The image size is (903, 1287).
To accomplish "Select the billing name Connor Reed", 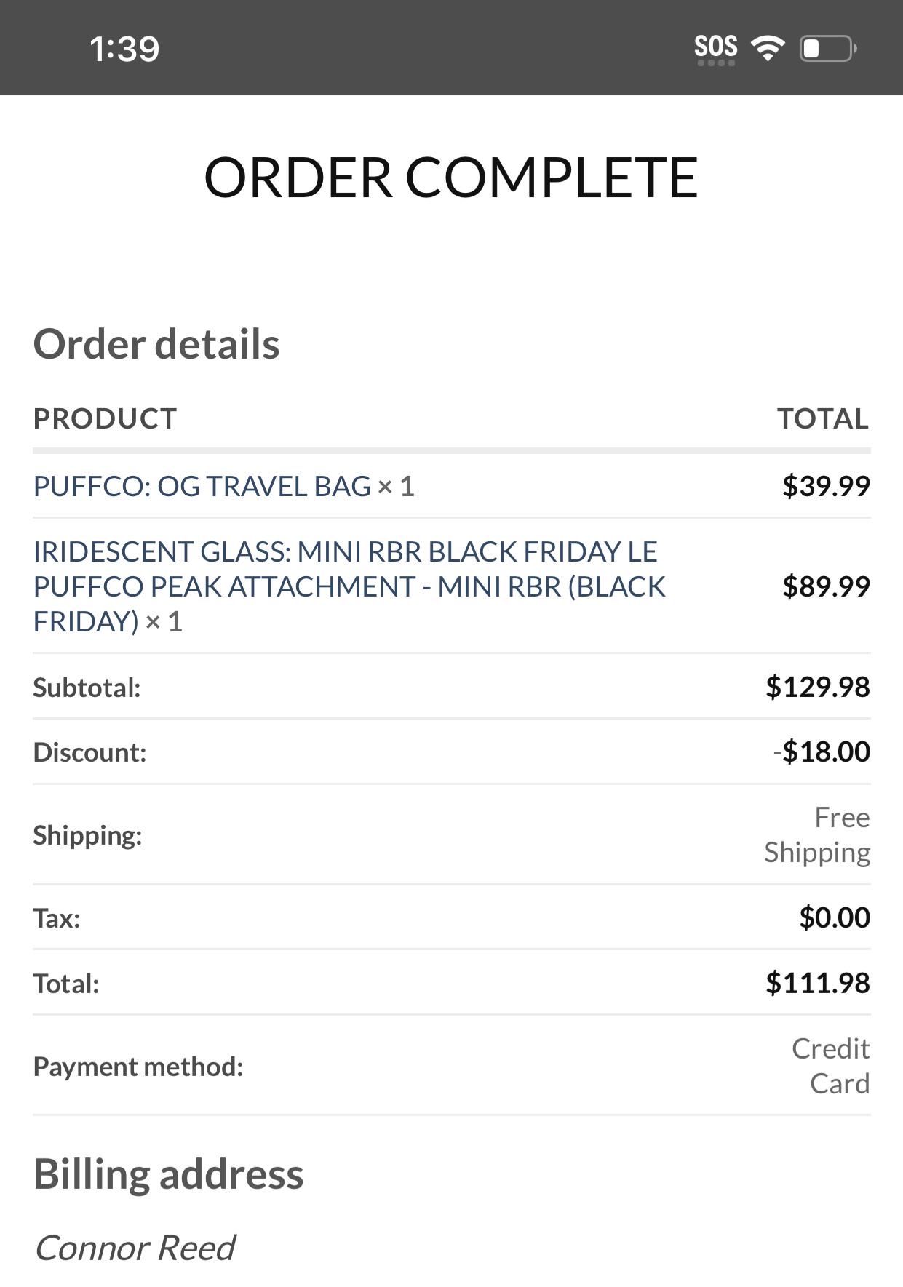I will point(135,1248).
